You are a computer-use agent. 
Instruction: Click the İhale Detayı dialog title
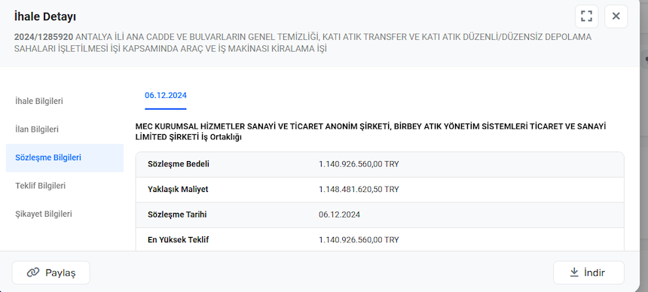tap(44, 17)
